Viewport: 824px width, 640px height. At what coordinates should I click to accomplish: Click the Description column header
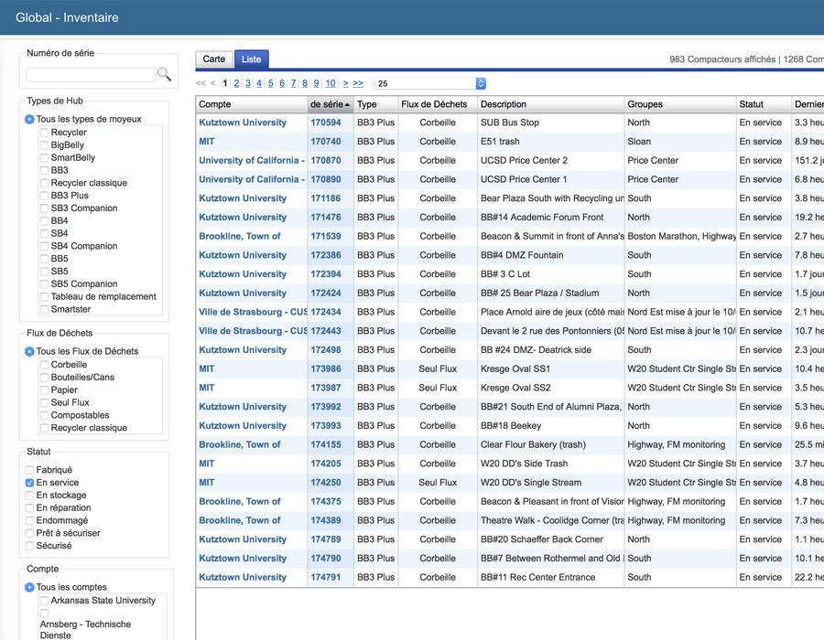tap(504, 104)
